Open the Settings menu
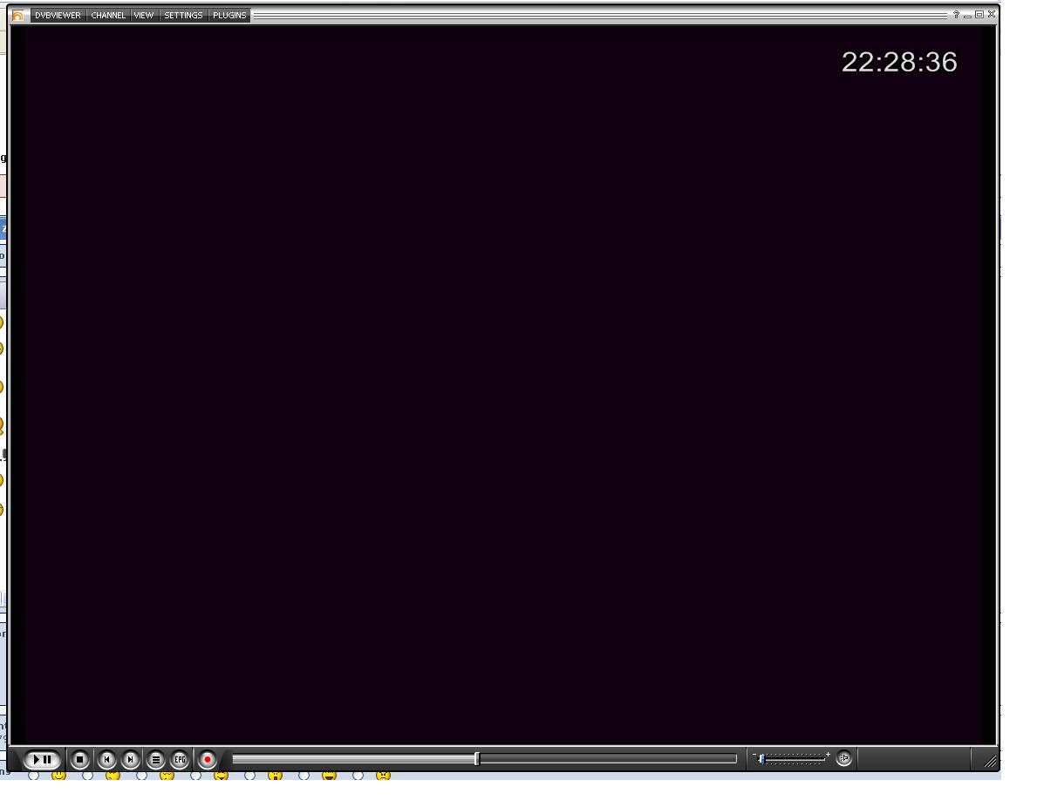The width and height of the screenshot is (1037, 800). pos(183,15)
